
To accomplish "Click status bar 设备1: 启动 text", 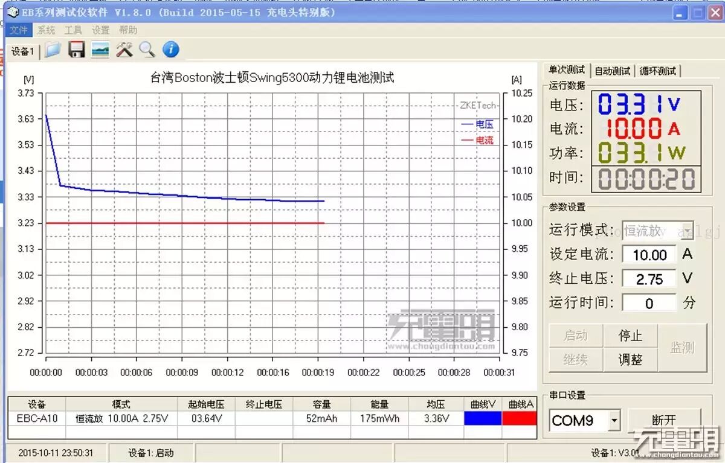I will [151, 453].
